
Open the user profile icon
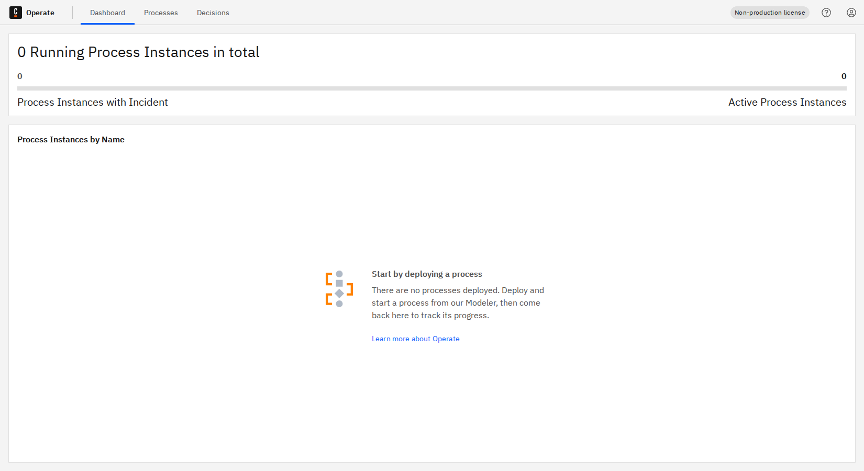point(851,13)
